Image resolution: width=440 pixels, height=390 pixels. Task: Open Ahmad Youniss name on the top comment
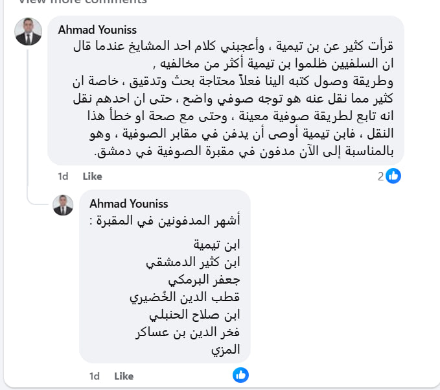pos(97,30)
